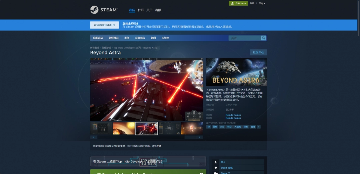The height and width of the screenshot is (174, 360).
Task: Expand the 类别 categories menu
Action: click(127, 38)
